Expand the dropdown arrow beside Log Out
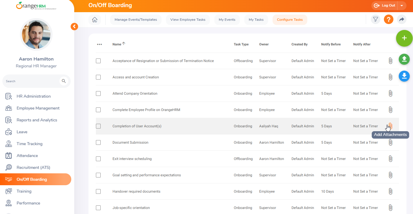 pyautogui.click(x=402, y=5)
